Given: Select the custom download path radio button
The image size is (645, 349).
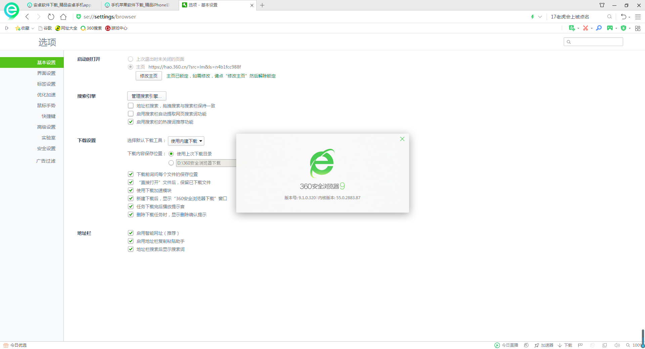Looking at the screenshot, I should (x=171, y=163).
